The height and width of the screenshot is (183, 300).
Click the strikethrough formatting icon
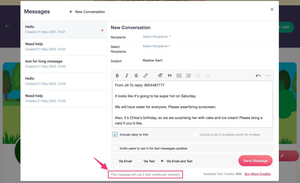(136, 75)
